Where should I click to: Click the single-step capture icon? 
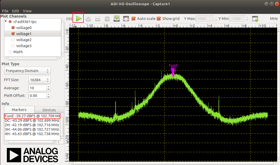point(69,19)
